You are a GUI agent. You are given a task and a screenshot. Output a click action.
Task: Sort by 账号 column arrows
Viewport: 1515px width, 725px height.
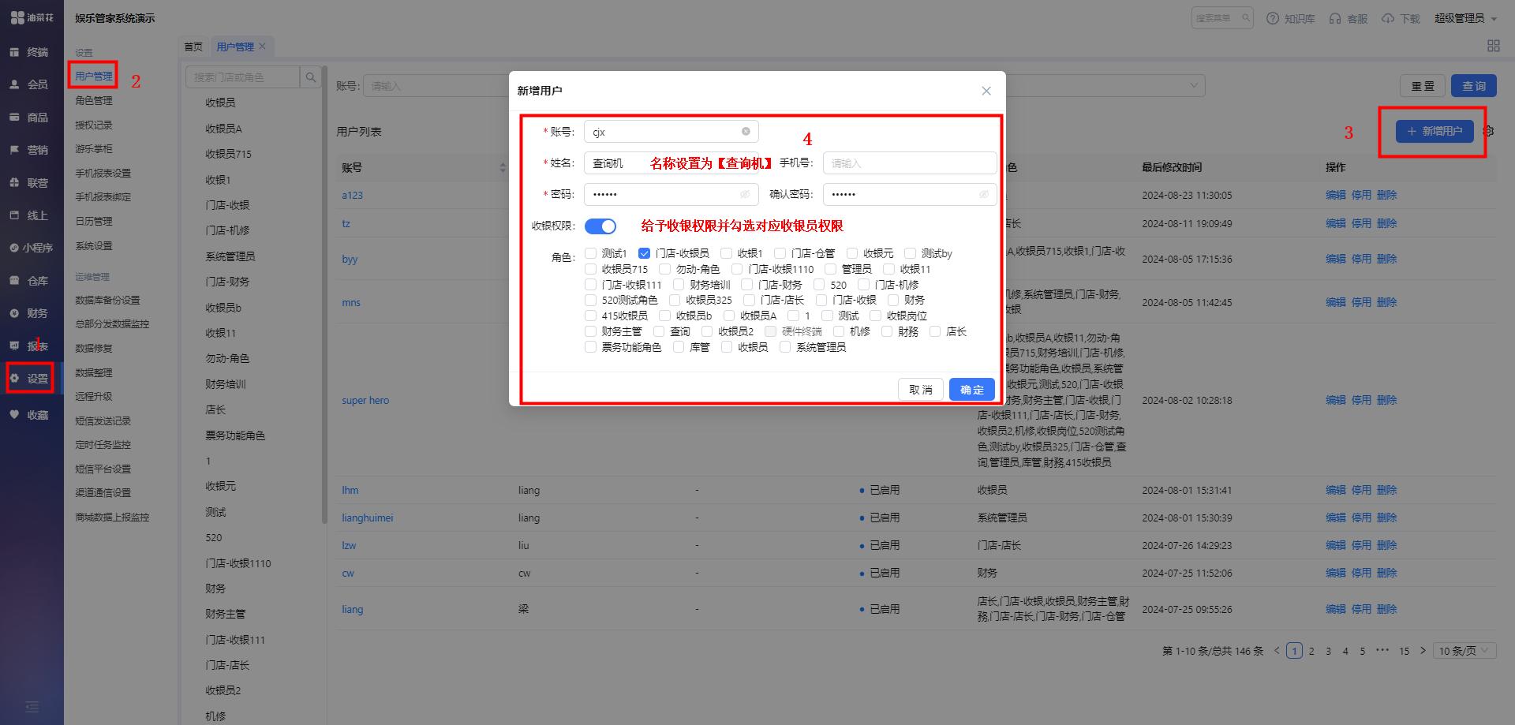503,167
